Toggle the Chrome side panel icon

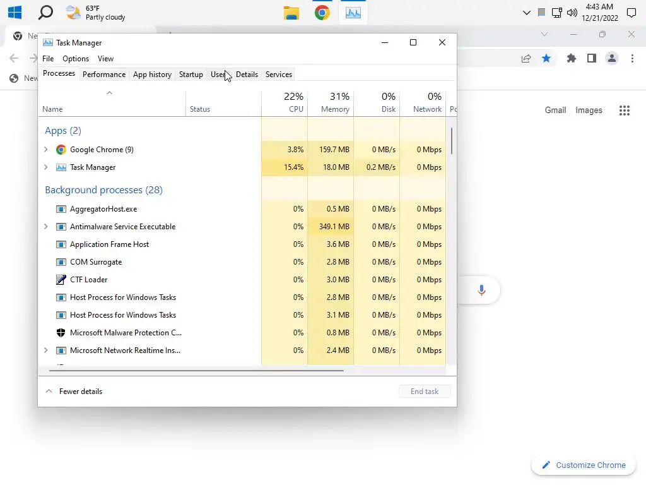[x=592, y=58]
